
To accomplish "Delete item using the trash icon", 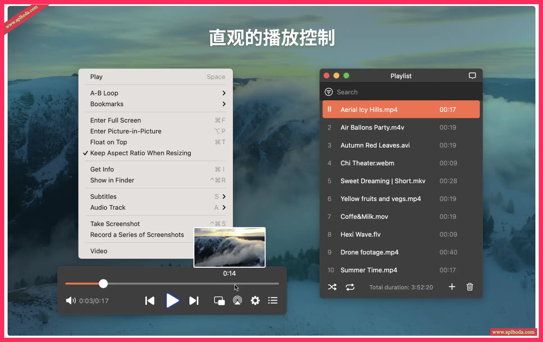I will pos(470,287).
